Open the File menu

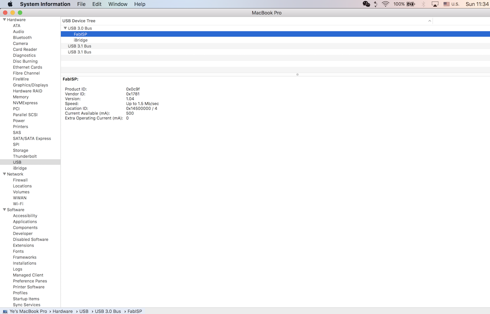[x=81, y=4]
